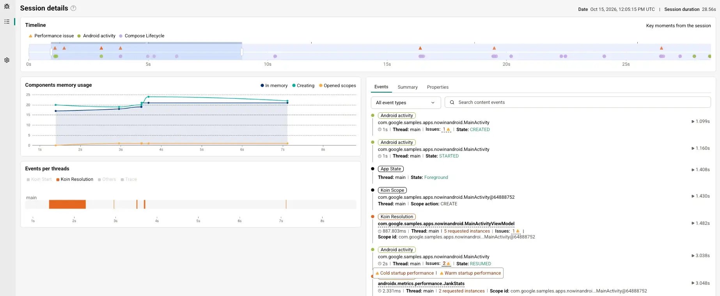This screenshot has width=720, height=296.
Task: Toggle Koin Resolution series in Events per threads
Action: (x=75, y=179)
